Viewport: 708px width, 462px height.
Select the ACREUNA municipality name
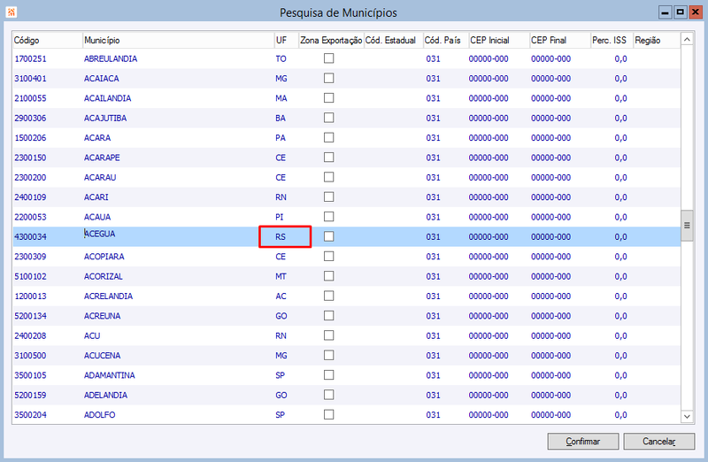pyautogui.click(x=102, y=316)
